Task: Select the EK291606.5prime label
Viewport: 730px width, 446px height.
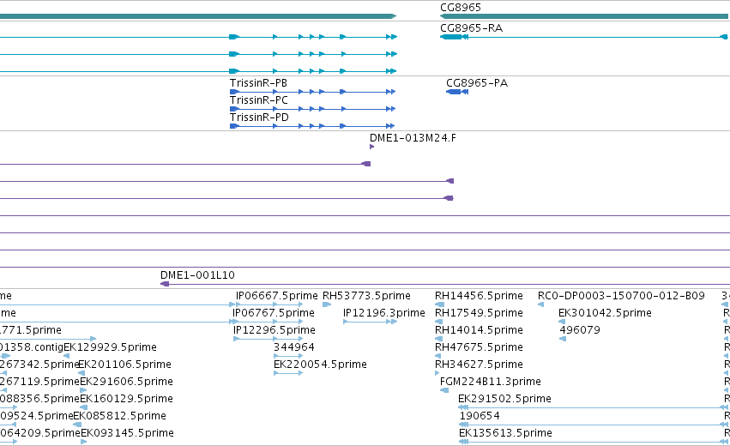Action: (127, 382)
